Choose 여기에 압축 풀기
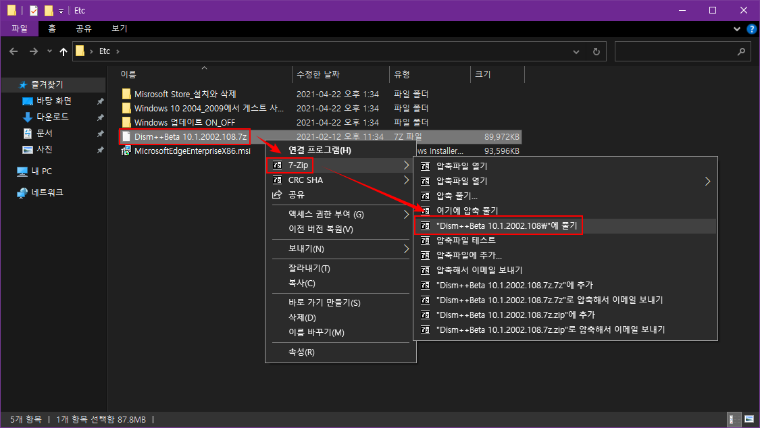The height and width of the screenshot is (428, 760). [x=565, y=211]
